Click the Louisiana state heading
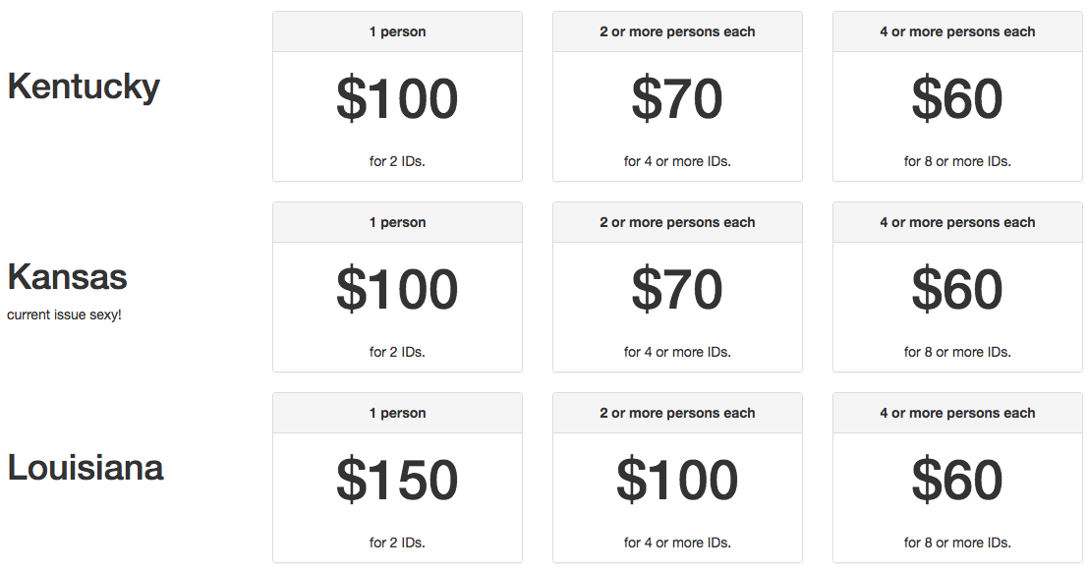The width and height of the screenshot is (1088, 572). [86, 468]
